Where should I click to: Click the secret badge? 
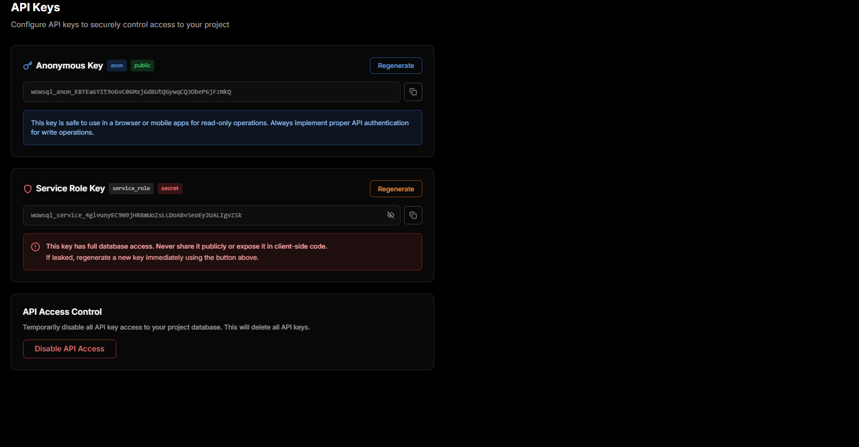pyautogui.click(x=170, y=188)
